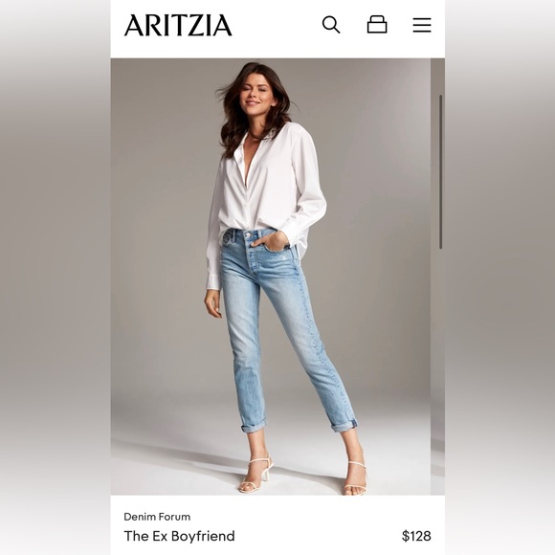Open the shopping bag icon
This screenshot has height=555, width=555.
pyautogui.click(x=377, y=25)
